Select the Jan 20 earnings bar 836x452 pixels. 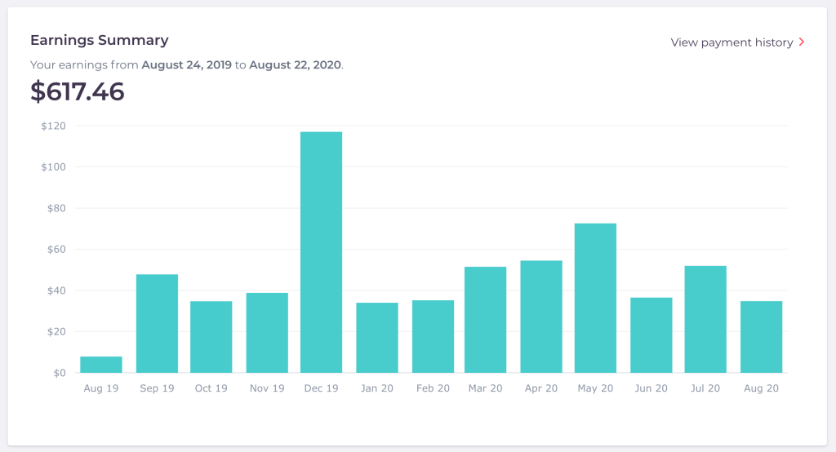(377, 338)
